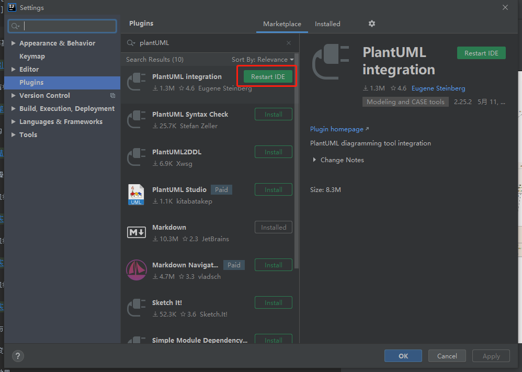Click the plugins settings gear icon
This screenshot has width=522, height=372.
coord(372,24)
